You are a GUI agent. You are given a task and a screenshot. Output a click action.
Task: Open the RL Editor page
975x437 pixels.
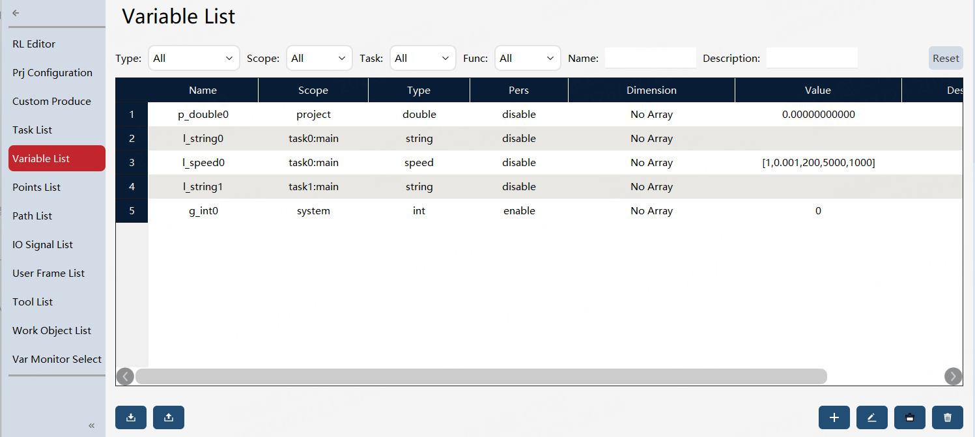57,44
